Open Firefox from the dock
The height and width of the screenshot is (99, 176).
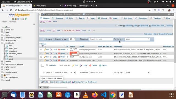(95, 95)
